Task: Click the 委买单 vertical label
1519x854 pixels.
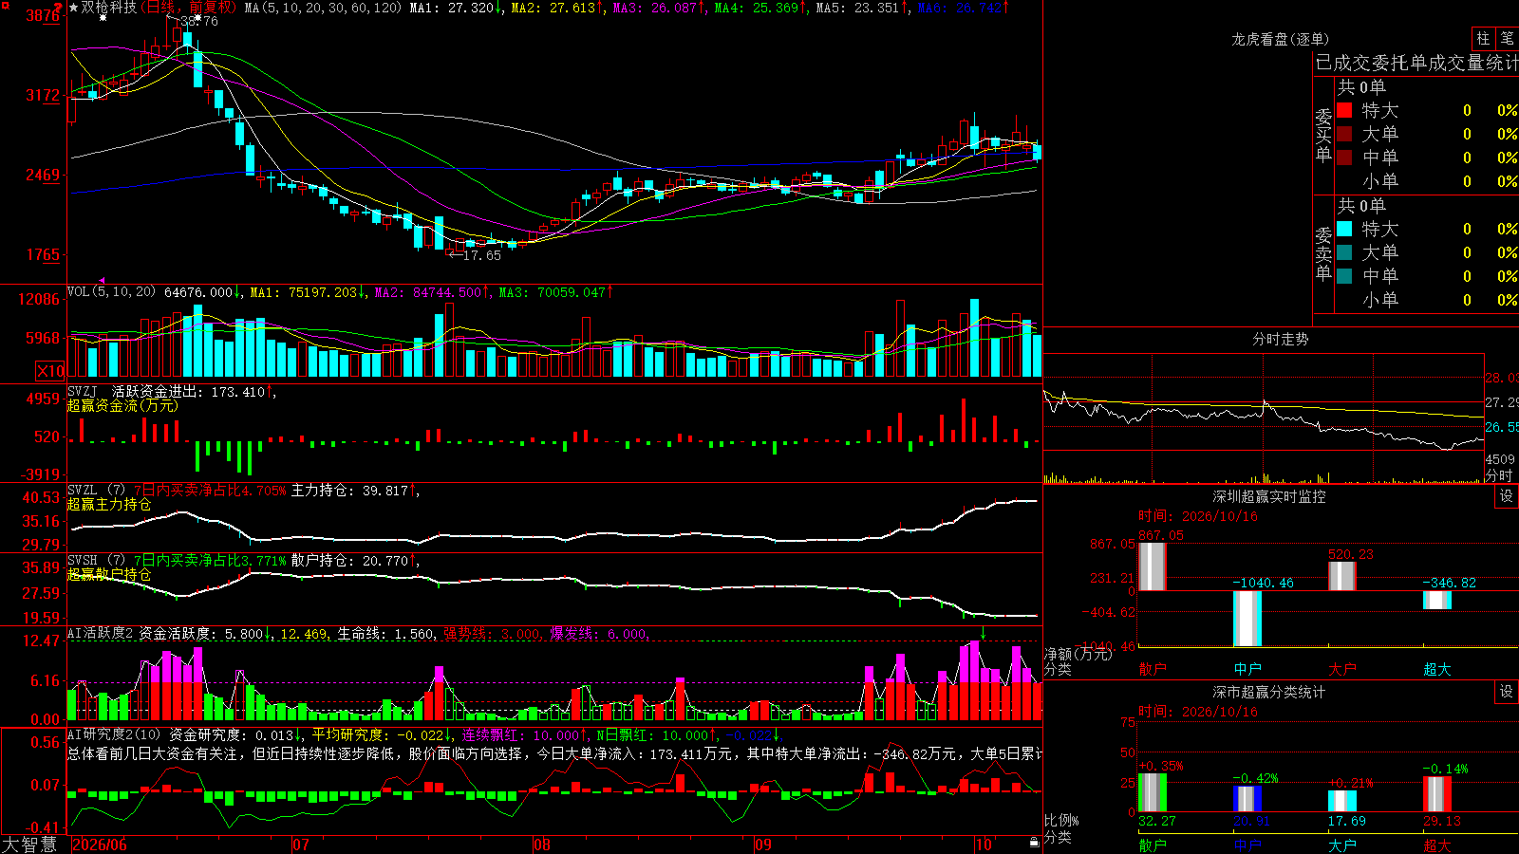Action: click(1323, 136)
